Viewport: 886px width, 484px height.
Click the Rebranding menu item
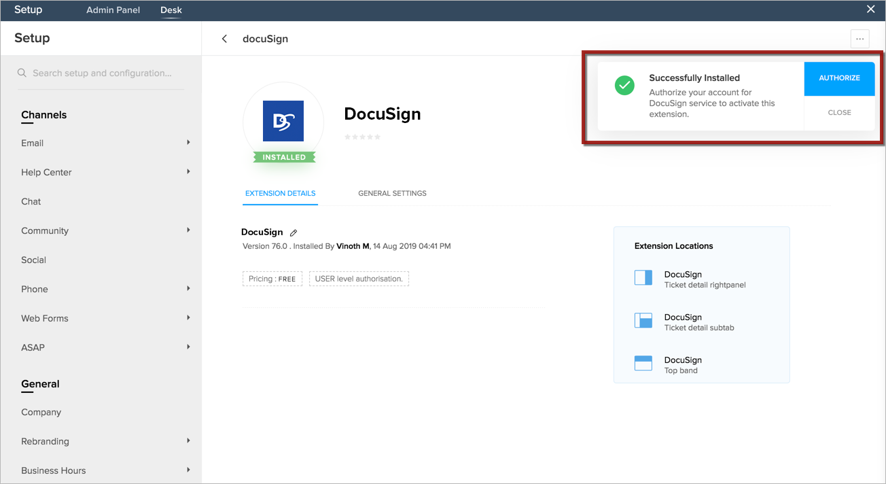coord(46,441)
